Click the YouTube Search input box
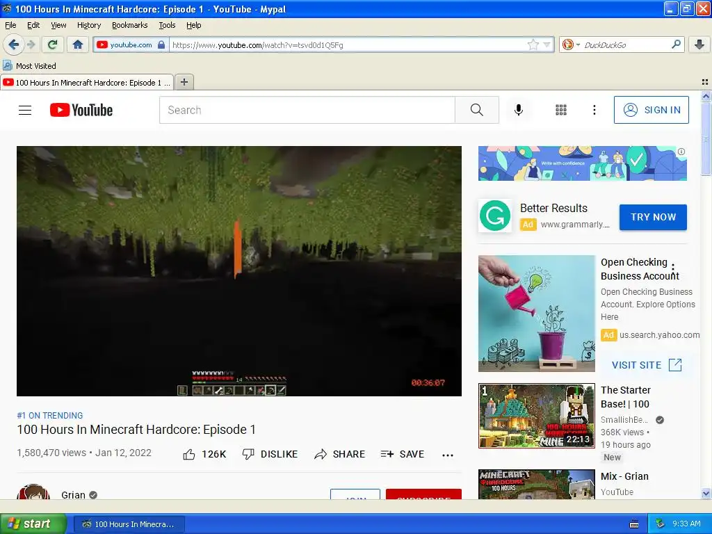This screenshot has height=534, width=712. click(307, 110)
